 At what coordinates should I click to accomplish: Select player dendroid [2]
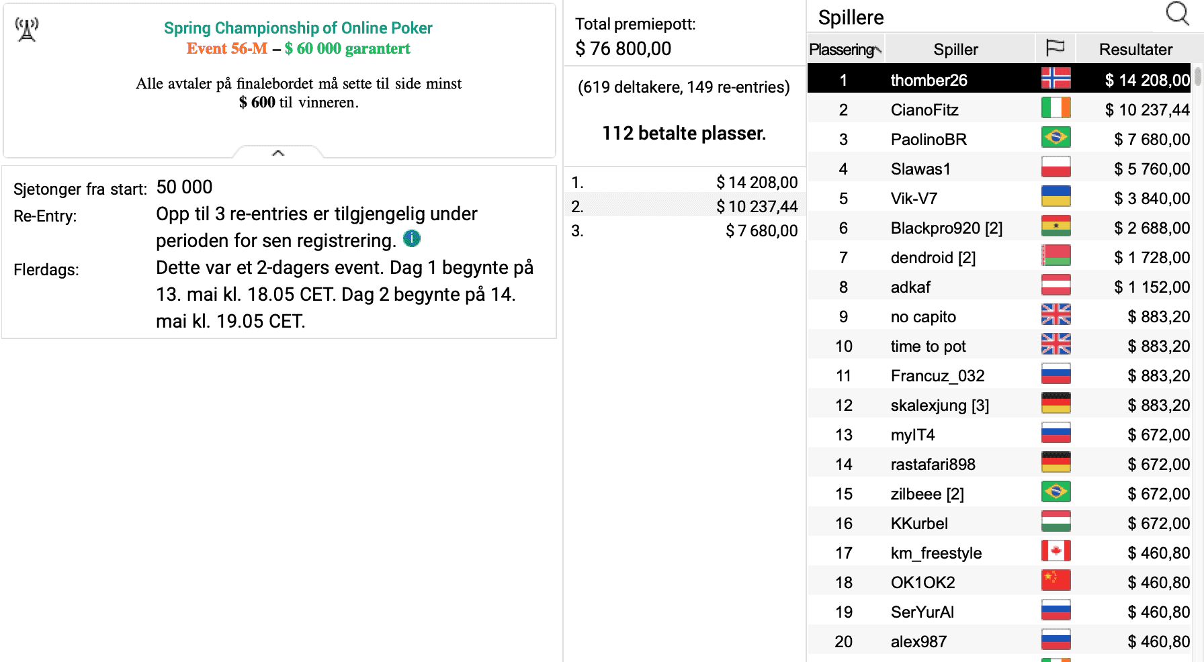click(933, 257)
